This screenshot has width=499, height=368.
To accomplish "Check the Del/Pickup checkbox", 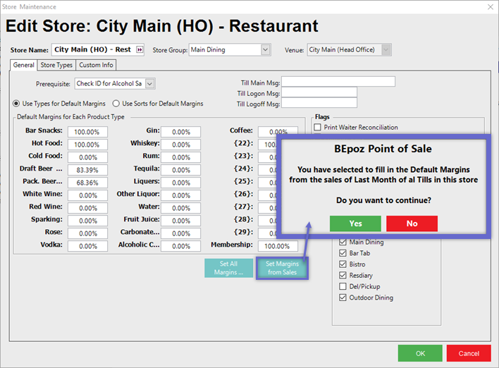I will (x=343, y=286).
